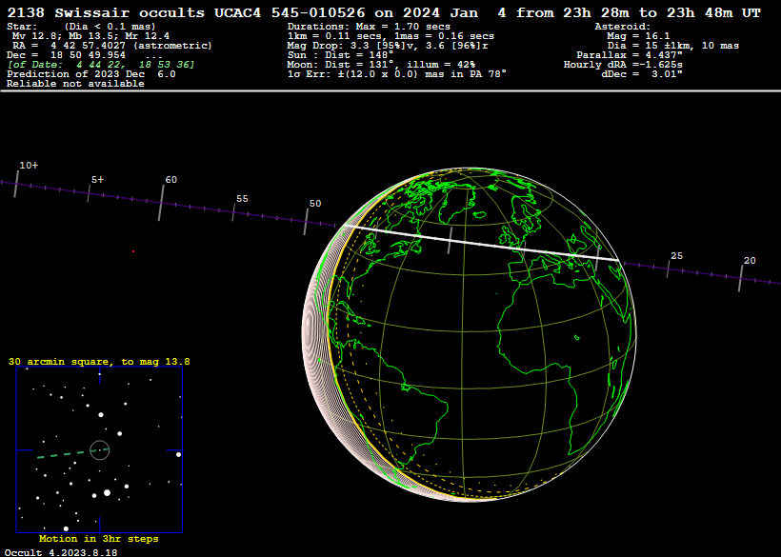Click the 'Star: (Dia < 0.1 mas)' header
Image resolution: width=781 pixels, height=557 pixels.
[81, 27]
